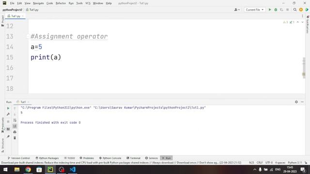Close the Tut1.py editor tab
This screenshot has width=310, height=174.
(23, 16)
